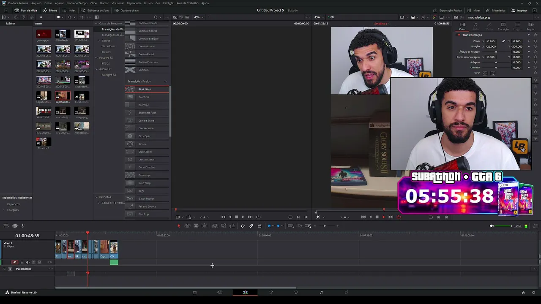Toggle timeline Snapping magnet
This screenshot has height=304, width=541.
click(243, 226)
